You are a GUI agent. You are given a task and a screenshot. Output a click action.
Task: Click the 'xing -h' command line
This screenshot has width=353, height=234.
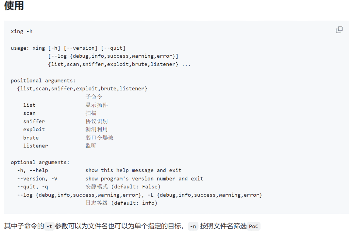point(22,31)
